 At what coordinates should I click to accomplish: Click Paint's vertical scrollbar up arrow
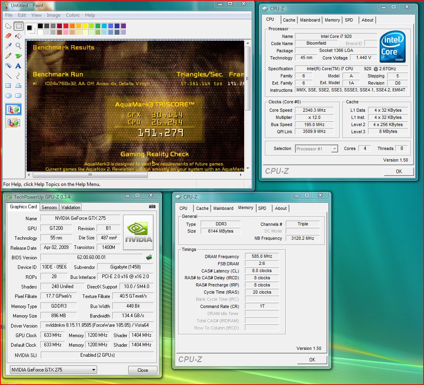point(248,43)
